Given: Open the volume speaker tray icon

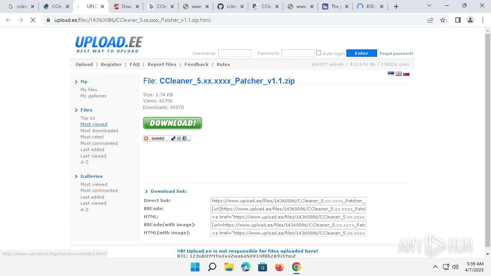Looking at the screenshot, I should pyautogui.click(x=455, y=267).
